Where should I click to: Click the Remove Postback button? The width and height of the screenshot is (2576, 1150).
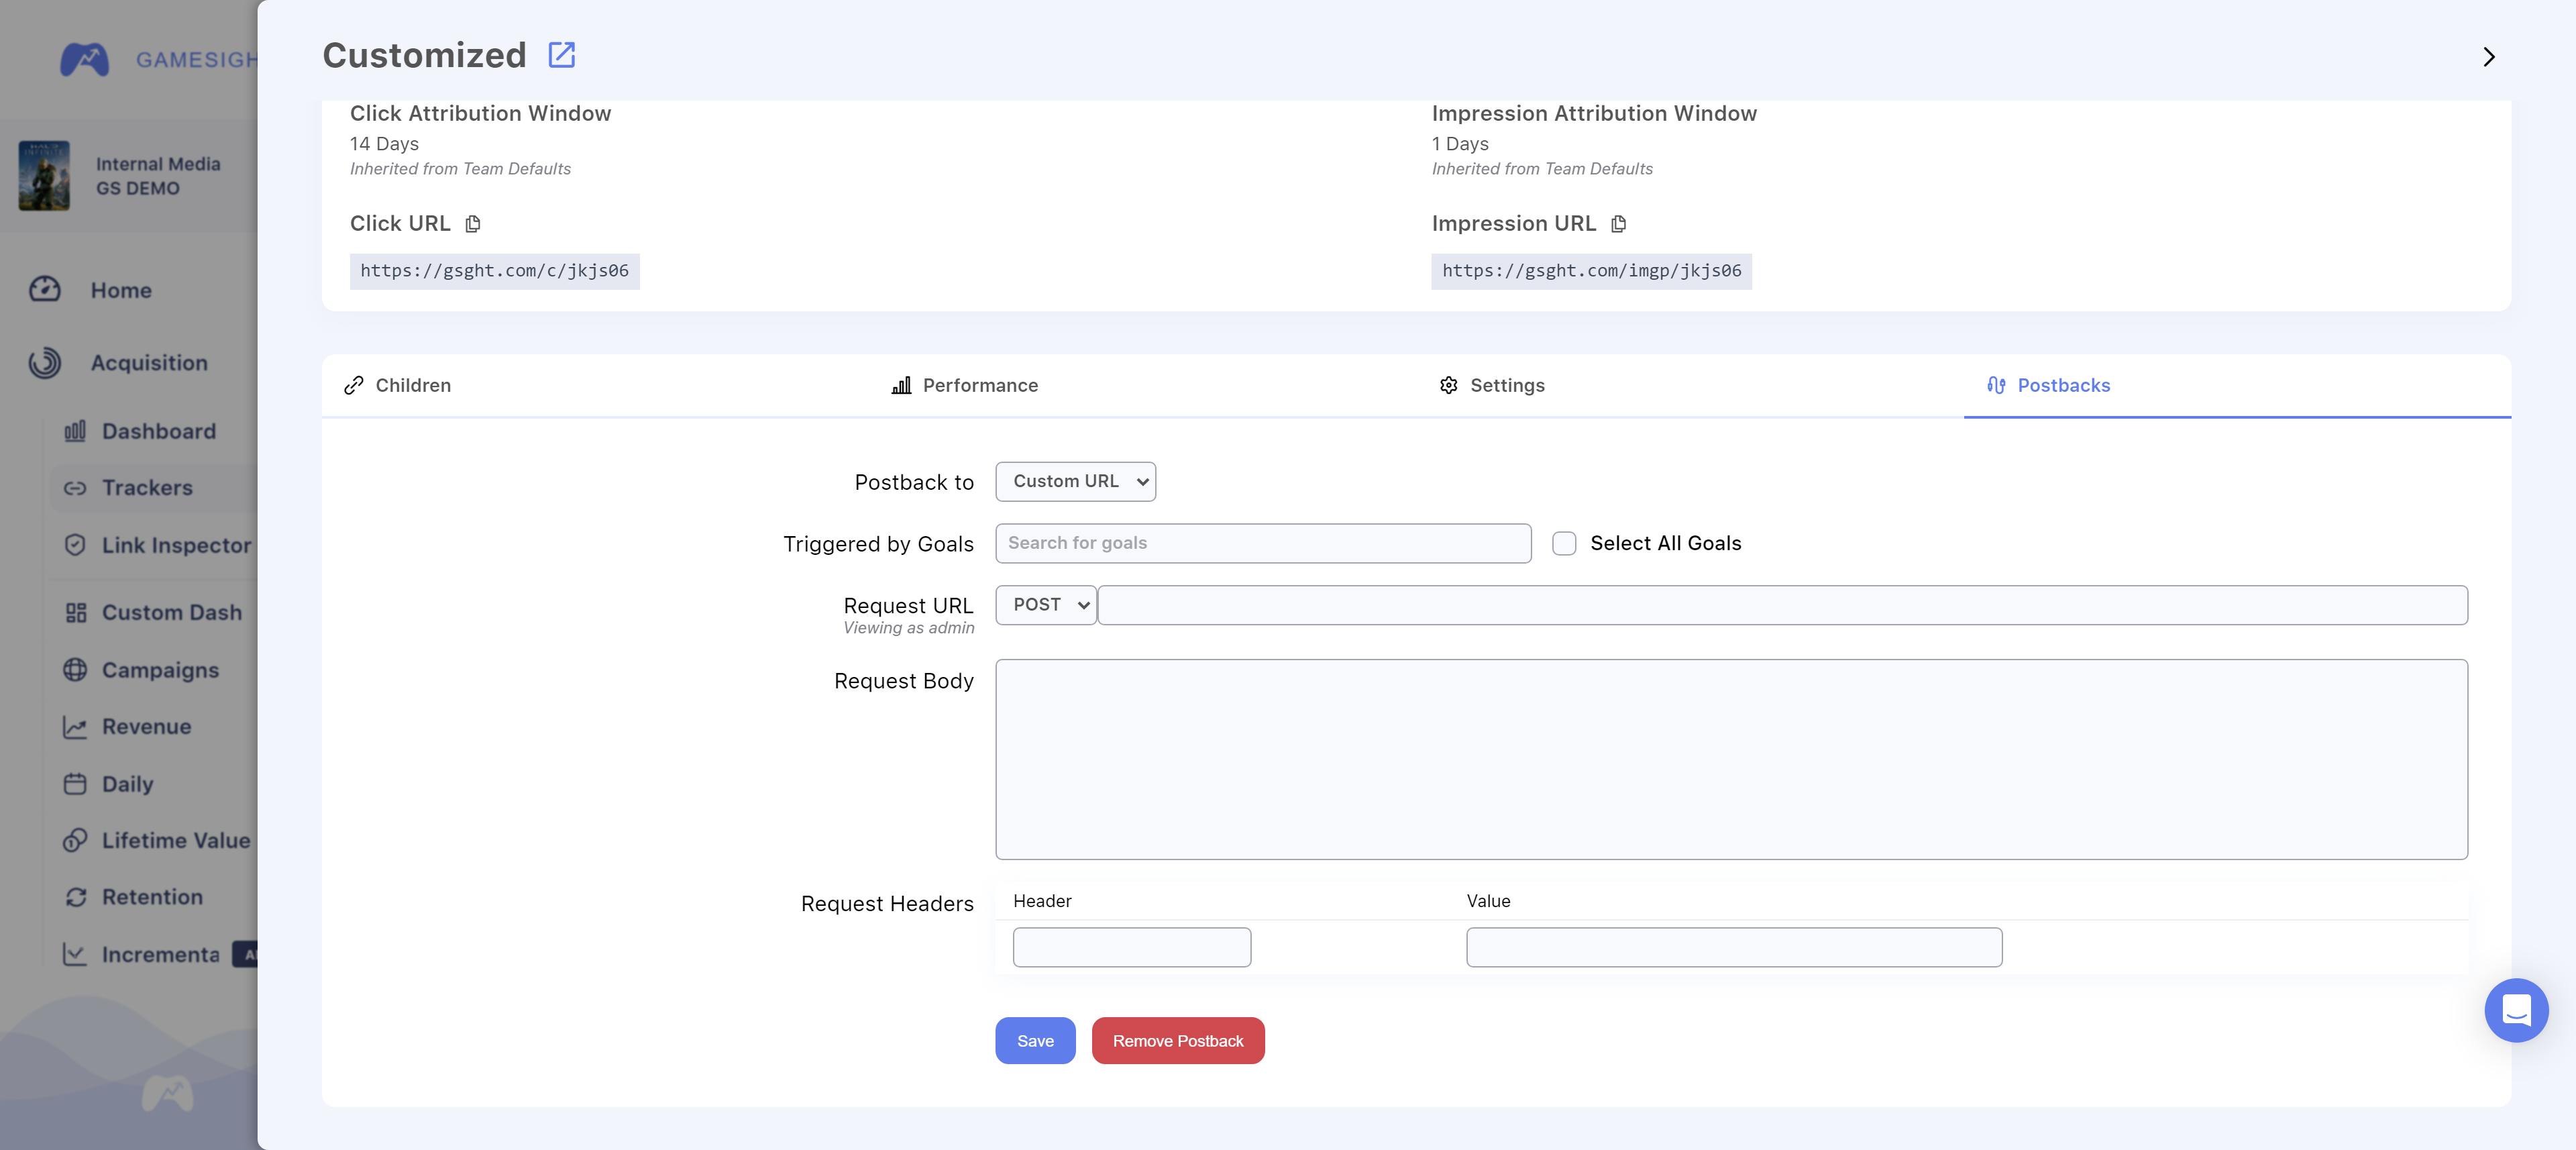coord(1178,1041)
